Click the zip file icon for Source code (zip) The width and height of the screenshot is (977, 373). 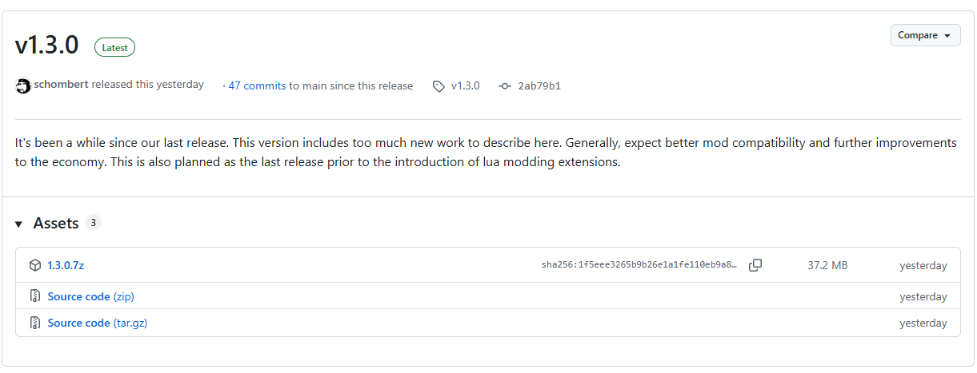point(35,296)
